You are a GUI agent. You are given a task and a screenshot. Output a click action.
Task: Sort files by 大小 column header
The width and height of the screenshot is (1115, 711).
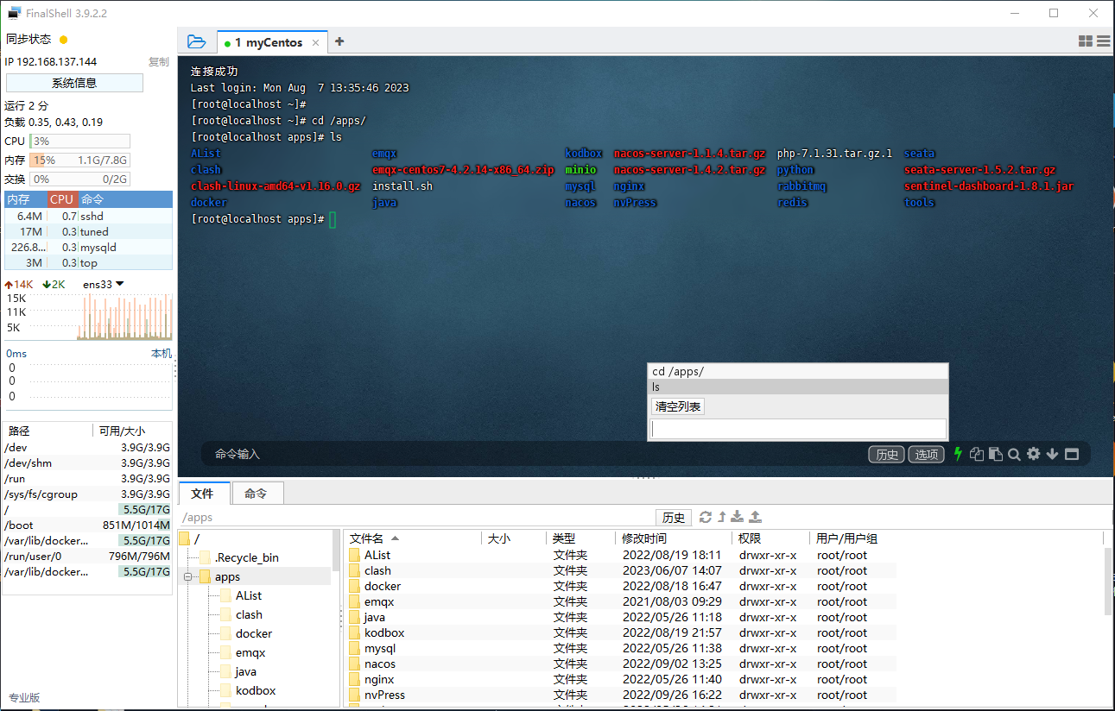pos(514,538)
